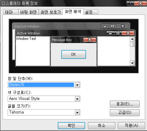Confirm with the 확인 button
This screenshot has height=131, width=147.
(x=71, y=126)
